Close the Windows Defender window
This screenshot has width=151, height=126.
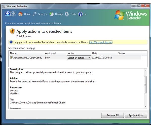click(x=145, y=6)
